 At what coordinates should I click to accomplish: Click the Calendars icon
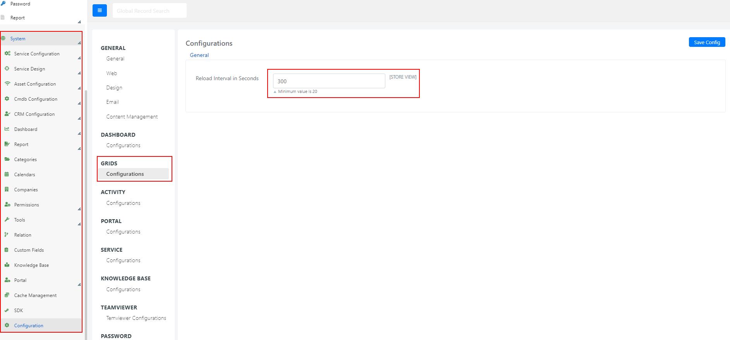click(x=7, y=174)
